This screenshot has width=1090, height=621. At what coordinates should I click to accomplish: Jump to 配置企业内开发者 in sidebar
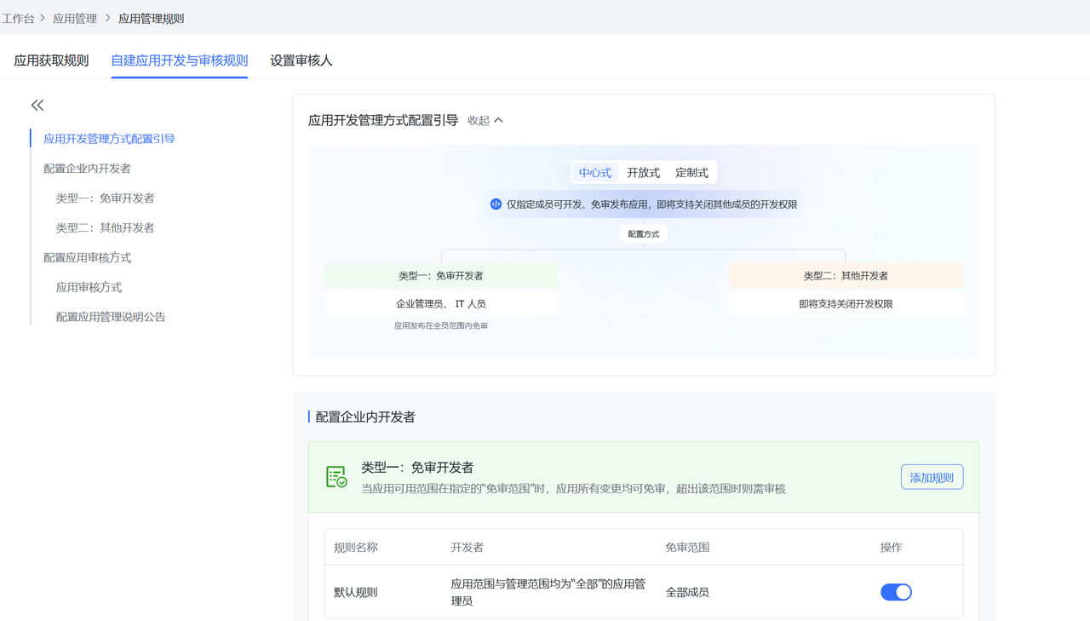point(87,169)
